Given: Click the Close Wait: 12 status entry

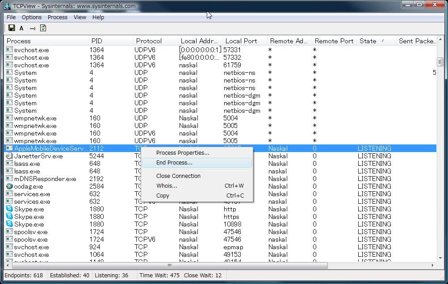Looking at the screenshot, I should click(203, 275).
